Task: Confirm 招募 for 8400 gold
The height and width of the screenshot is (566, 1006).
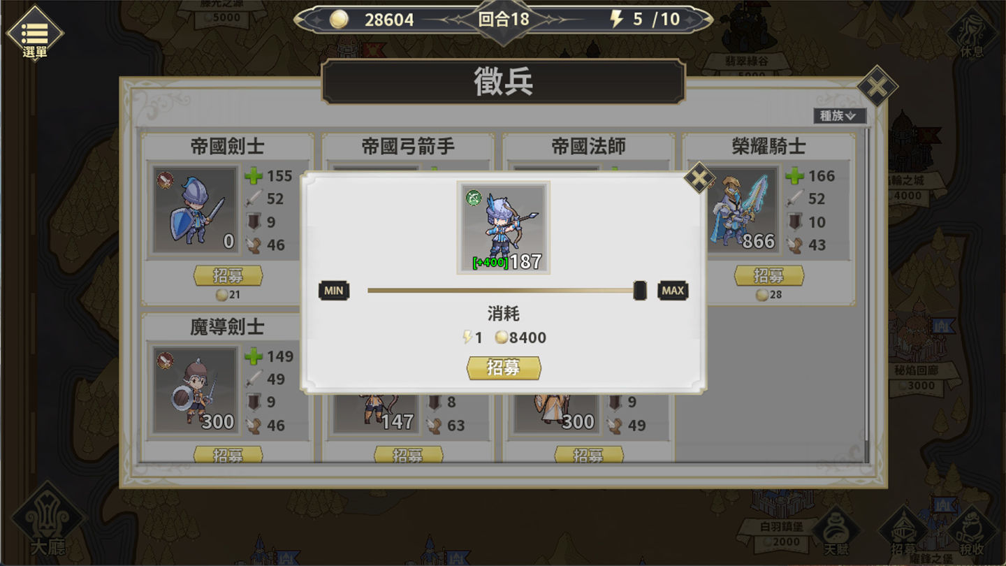Action: tap(504, 368)
